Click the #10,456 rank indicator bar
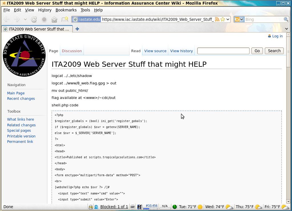Viewport: 292px width, 211px height. tap(150, 207)
